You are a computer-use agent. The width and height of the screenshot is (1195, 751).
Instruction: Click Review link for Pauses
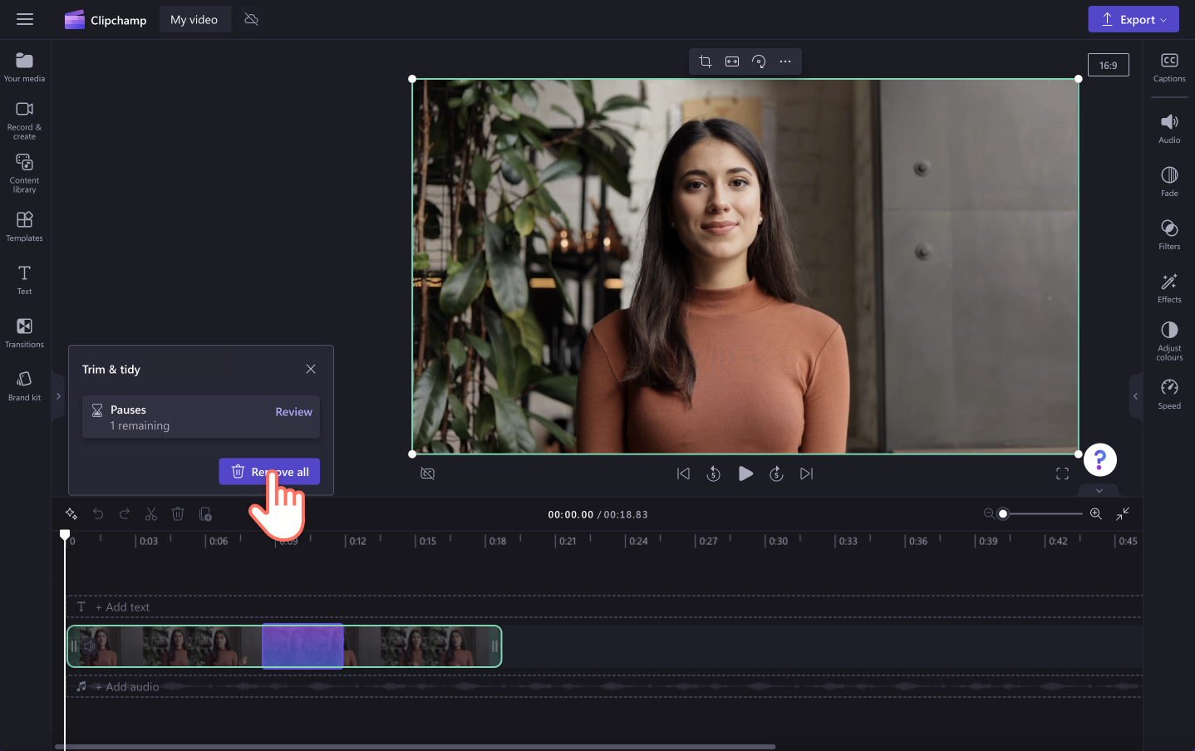[x=294, y=412]
